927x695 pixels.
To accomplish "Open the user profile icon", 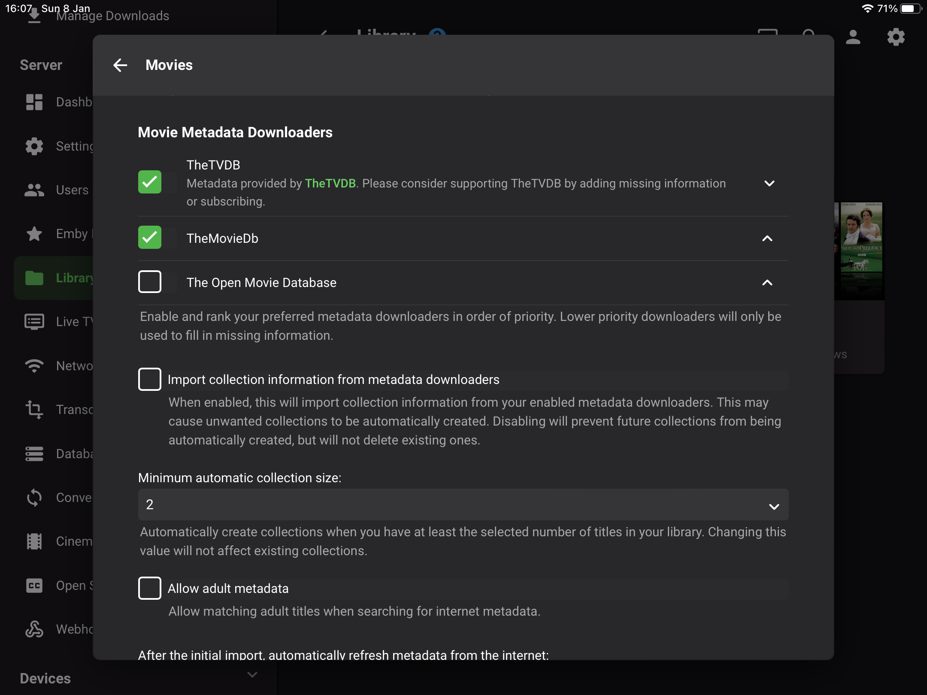I will pyautogui.click(x=853, y=37).
